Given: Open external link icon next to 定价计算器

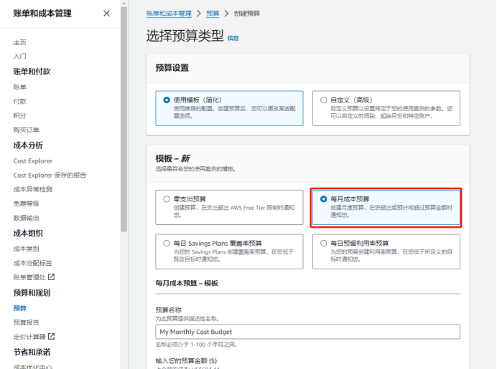Looking at the screenshot, I should [51, 337].
